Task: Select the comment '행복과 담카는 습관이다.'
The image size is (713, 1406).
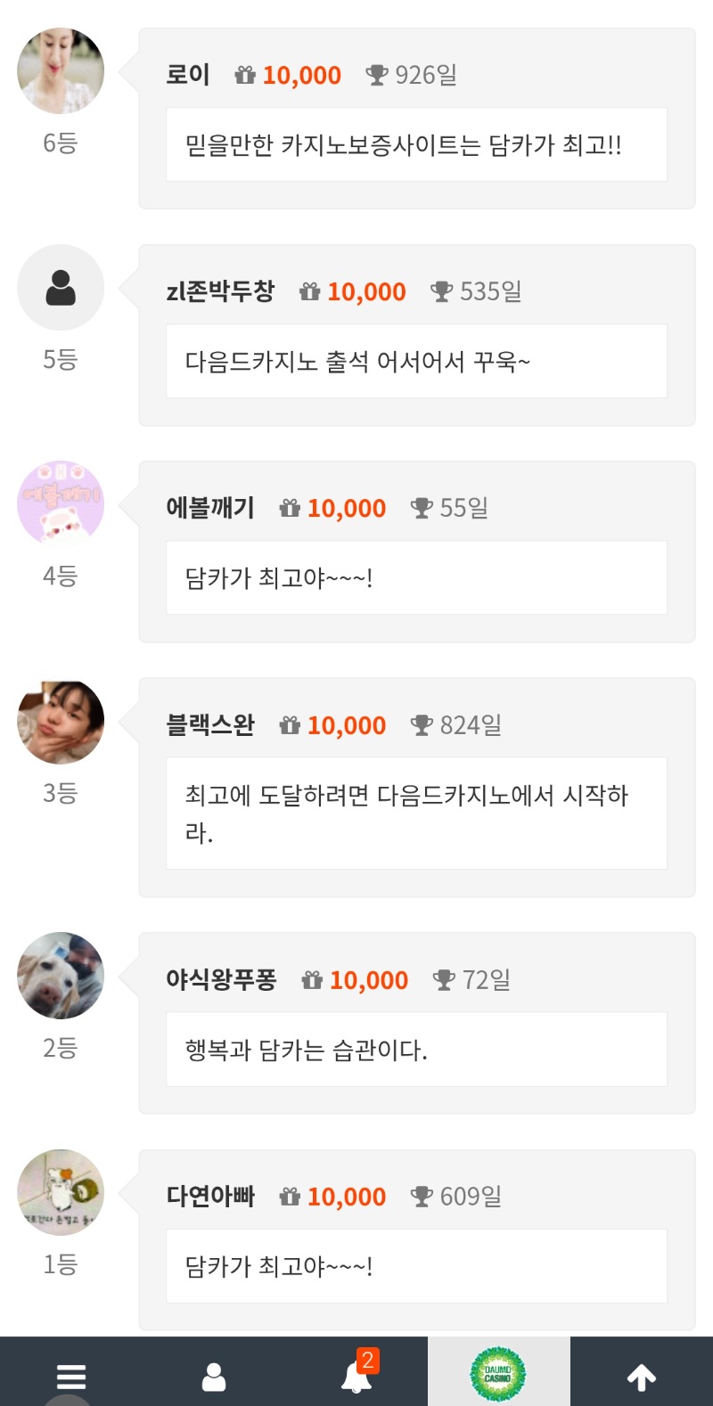Action: click(x=307, y=1050)
